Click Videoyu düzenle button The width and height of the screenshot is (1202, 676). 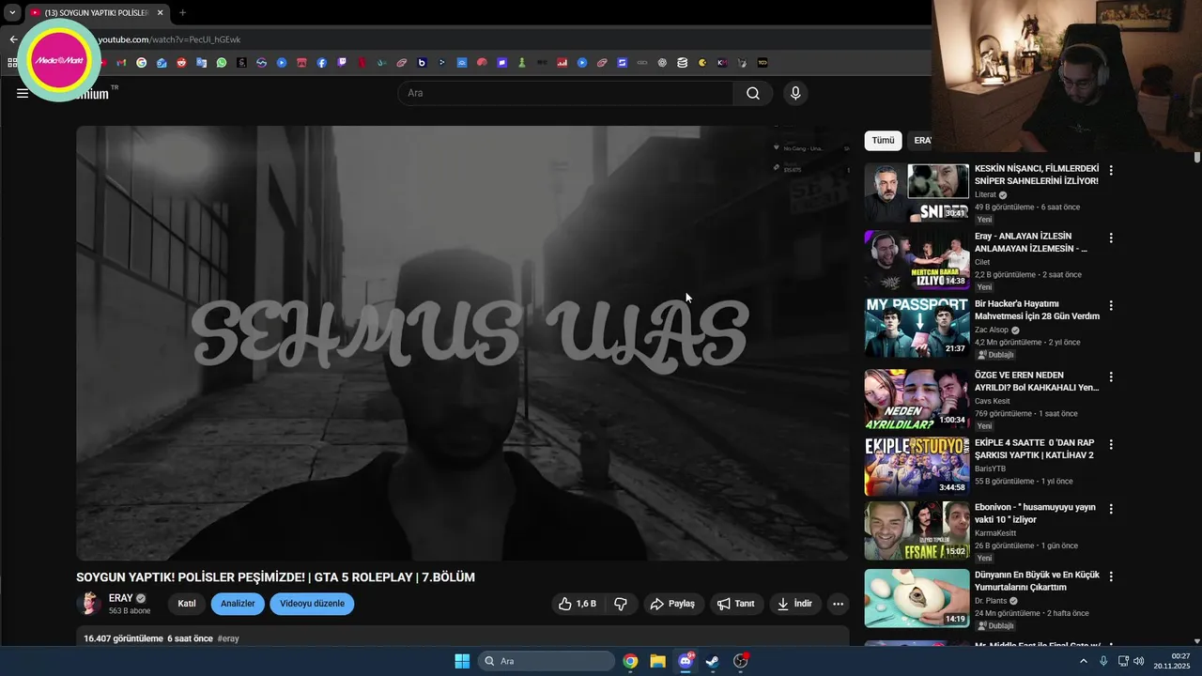(x=312, y=604)
